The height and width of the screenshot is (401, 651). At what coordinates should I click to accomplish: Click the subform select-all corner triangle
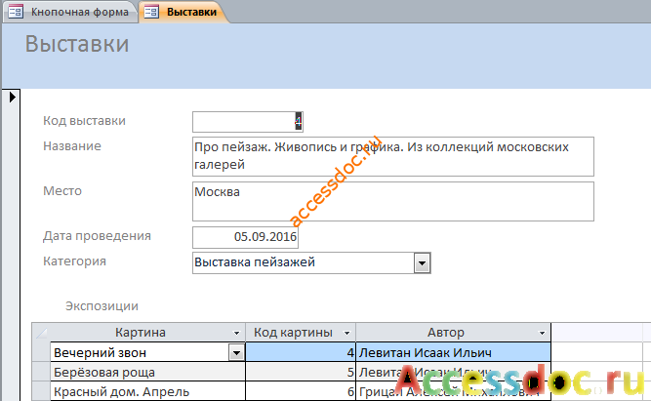tap(41, 332)
